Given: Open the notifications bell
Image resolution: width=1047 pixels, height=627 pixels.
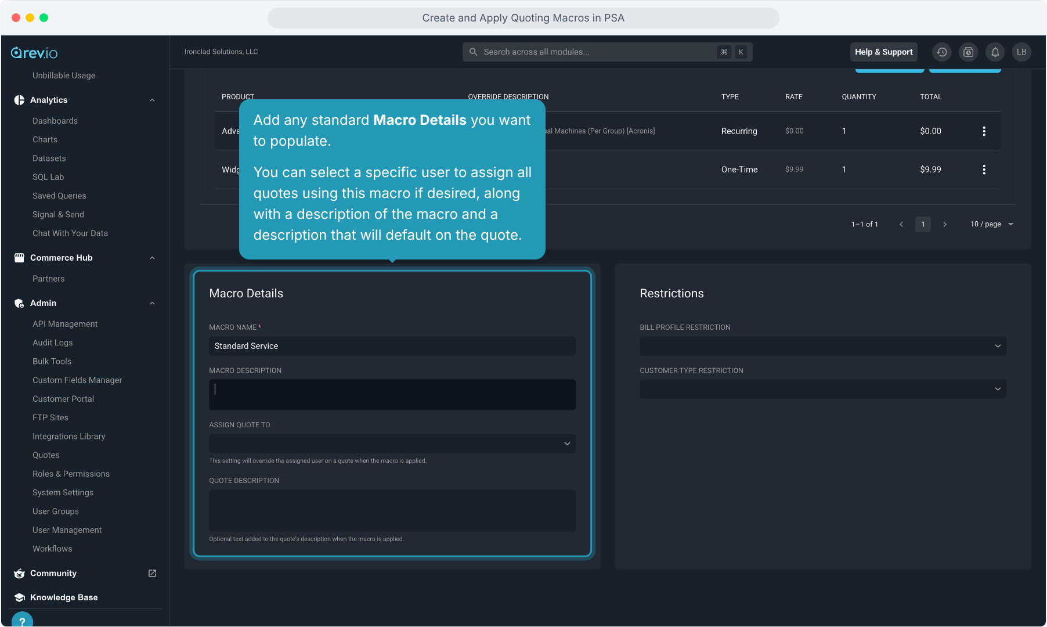Looking at the screenshot, I should (995, 52).
